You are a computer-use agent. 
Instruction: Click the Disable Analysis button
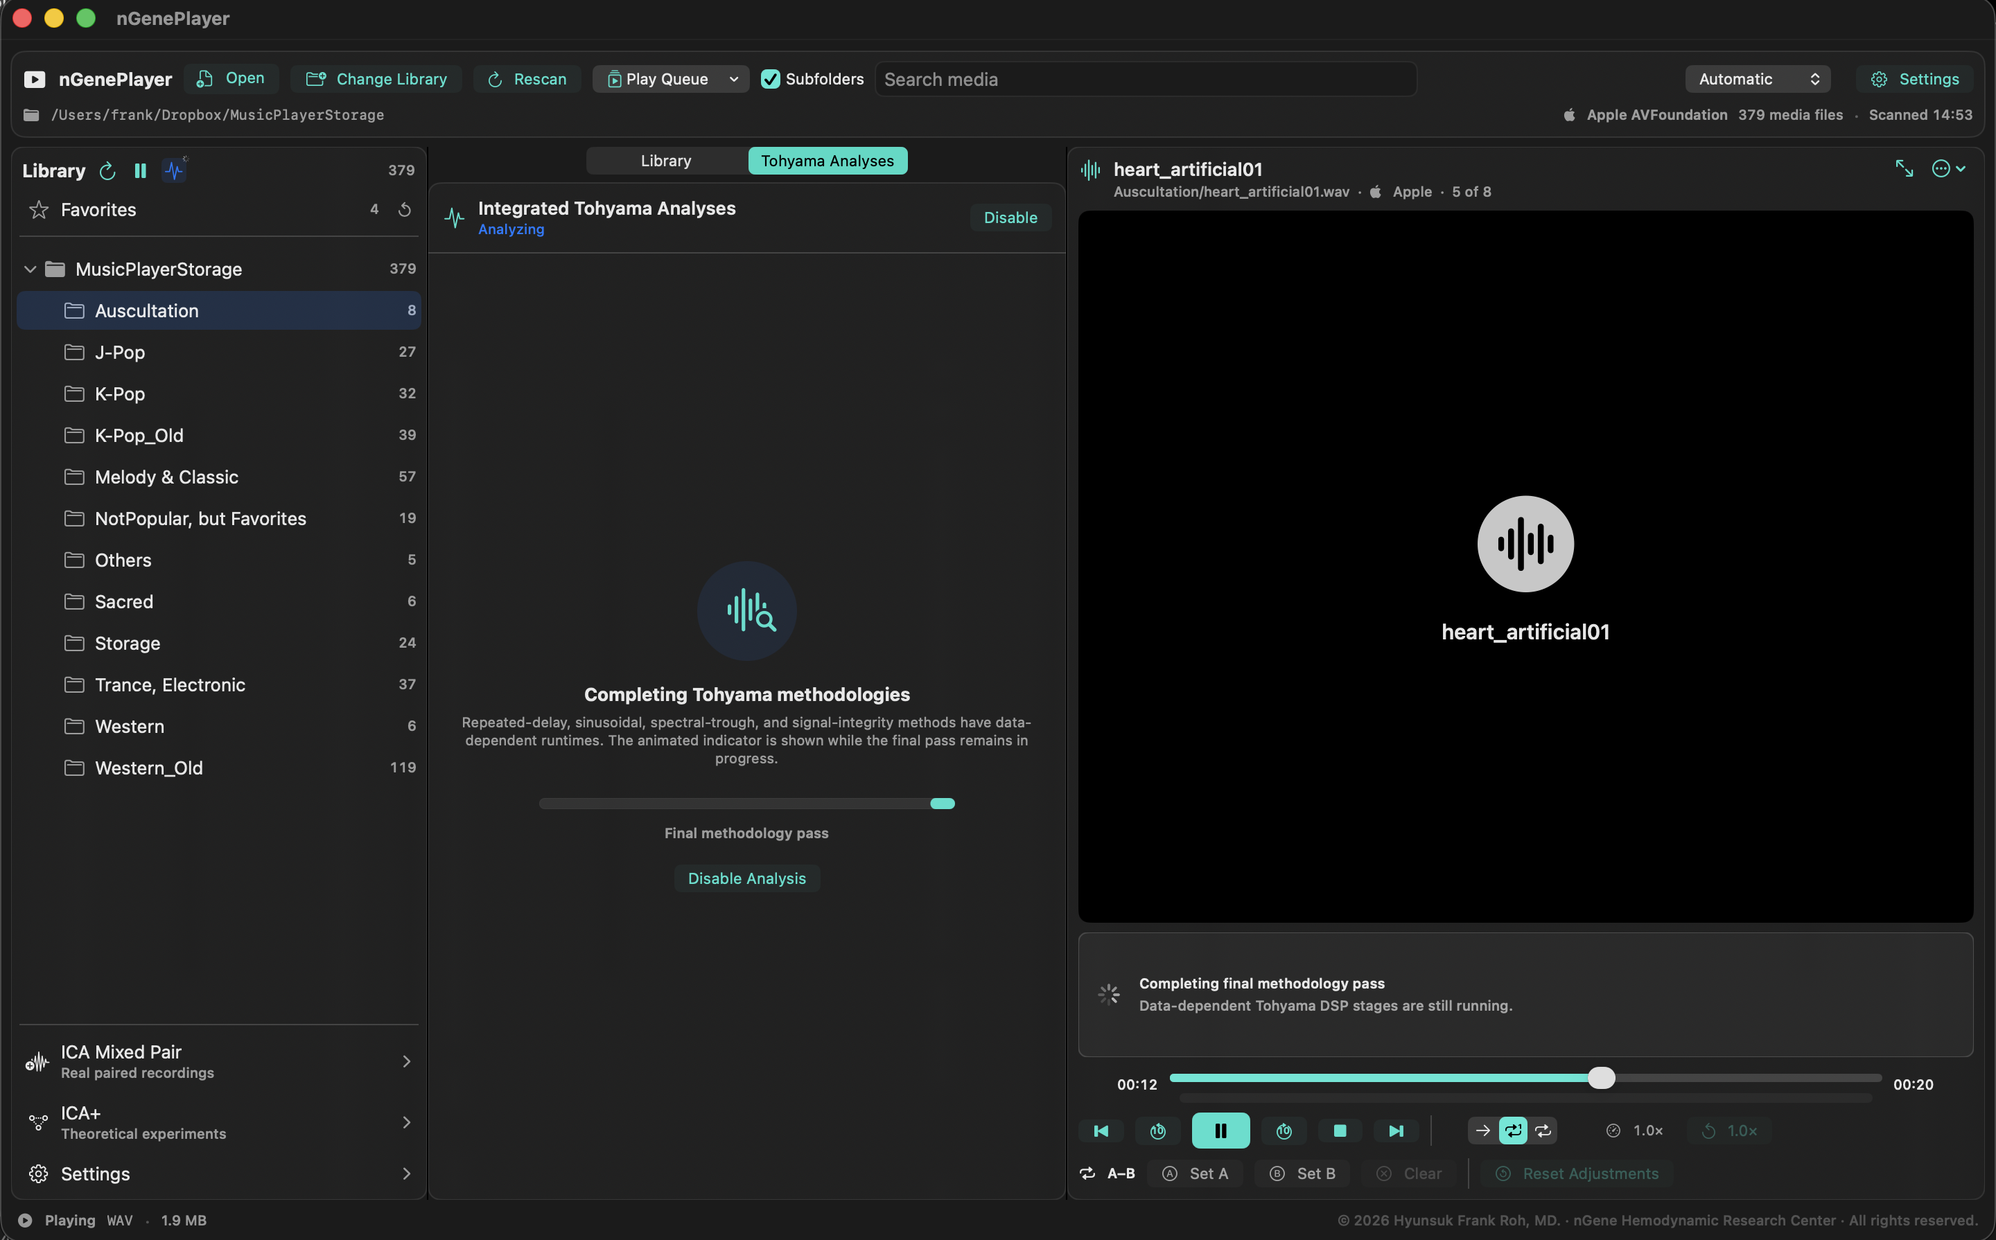[x=746, y=878]
